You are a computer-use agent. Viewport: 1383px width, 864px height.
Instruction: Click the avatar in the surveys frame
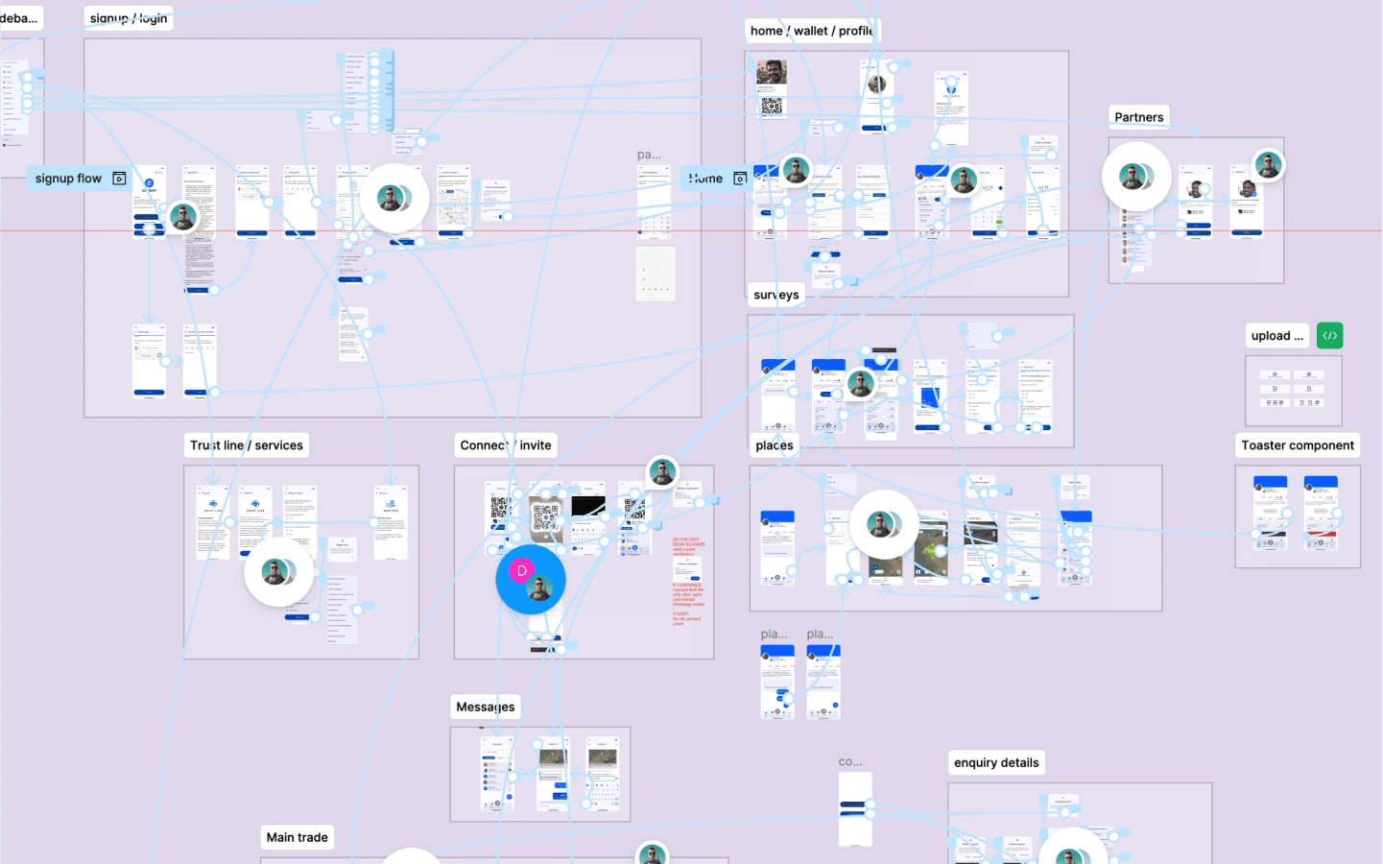(x=860, y=384)
